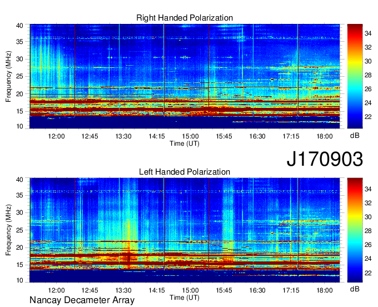Click inside the right-handed polarization spectrogram
This screenshot has height=307, width=378.
[185, 76]
